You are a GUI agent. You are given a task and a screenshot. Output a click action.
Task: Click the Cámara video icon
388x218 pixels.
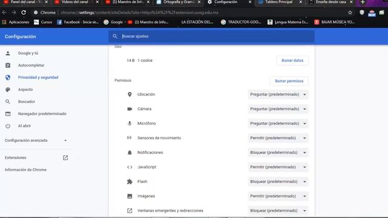[129, 109]
